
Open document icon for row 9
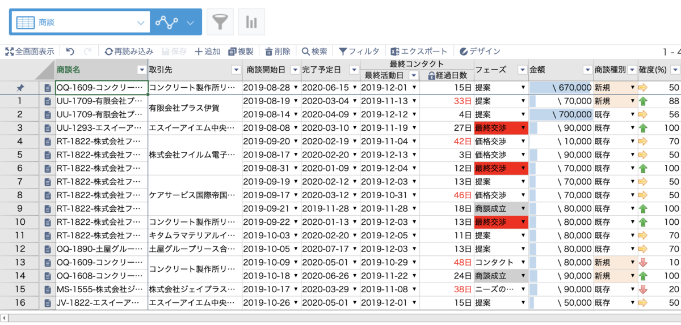tap(48, 208)
